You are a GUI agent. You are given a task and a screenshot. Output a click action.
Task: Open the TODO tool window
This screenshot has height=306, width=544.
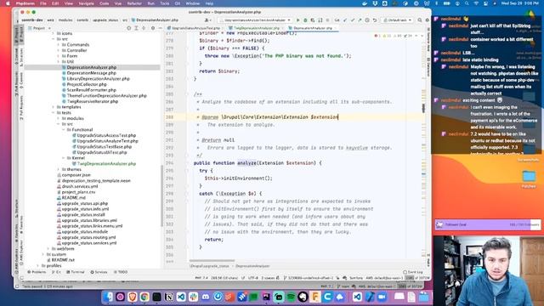(121, 272)
